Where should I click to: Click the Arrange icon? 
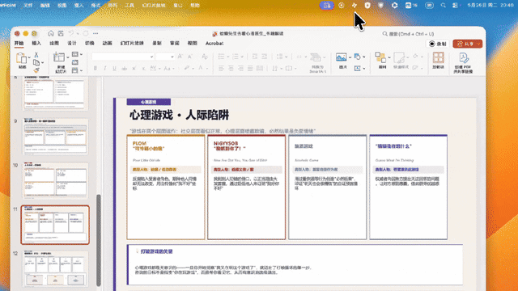tap(380, 57)
